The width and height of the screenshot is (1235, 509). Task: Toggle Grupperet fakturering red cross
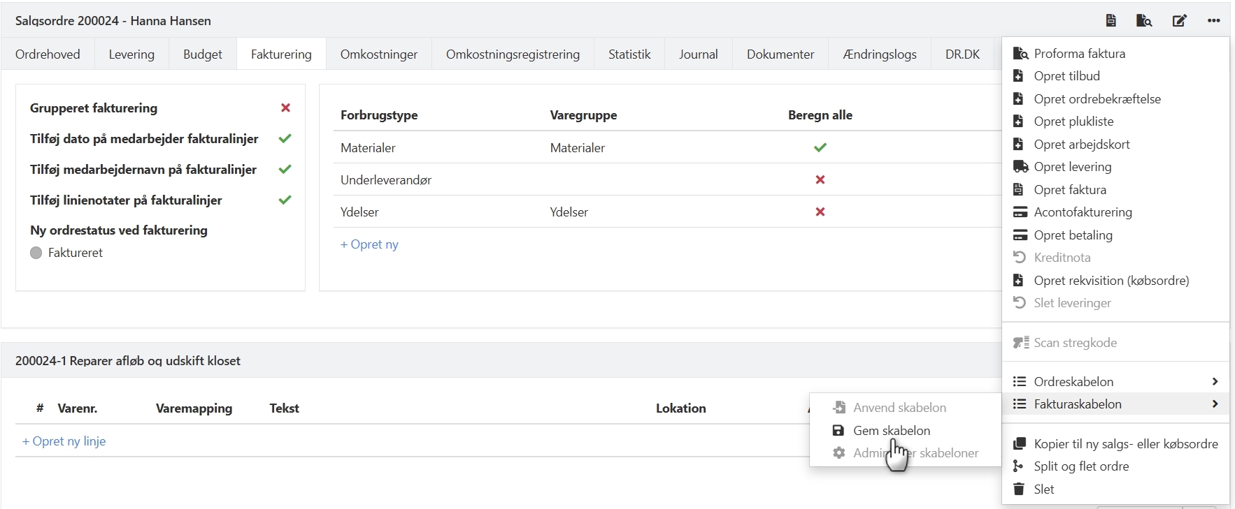coord(285,108)
